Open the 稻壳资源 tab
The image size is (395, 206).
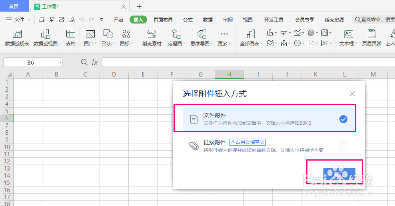click(334, 20)
